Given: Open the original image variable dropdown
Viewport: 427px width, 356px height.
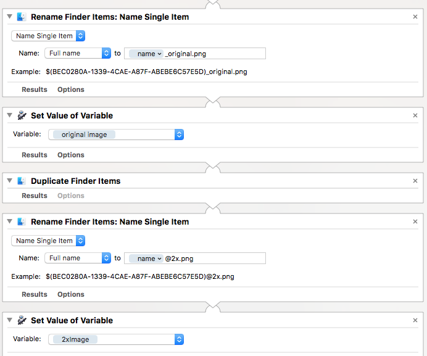Looking at the screenshot, I should click(x=116, y=135).
